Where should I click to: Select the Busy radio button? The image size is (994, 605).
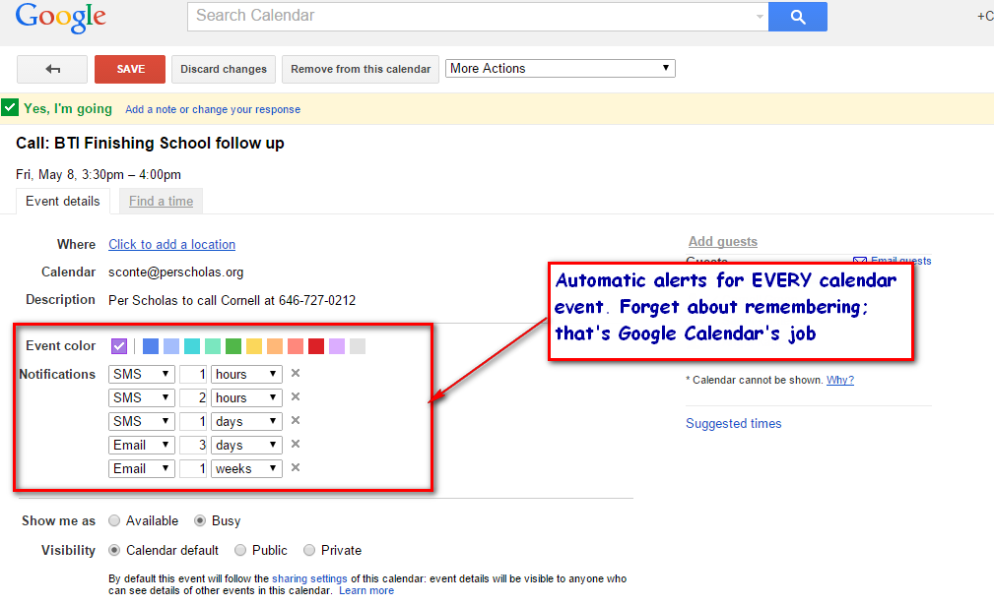(200, 520)
